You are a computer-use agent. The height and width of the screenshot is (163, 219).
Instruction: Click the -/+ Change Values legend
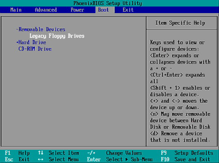point(114,153)
